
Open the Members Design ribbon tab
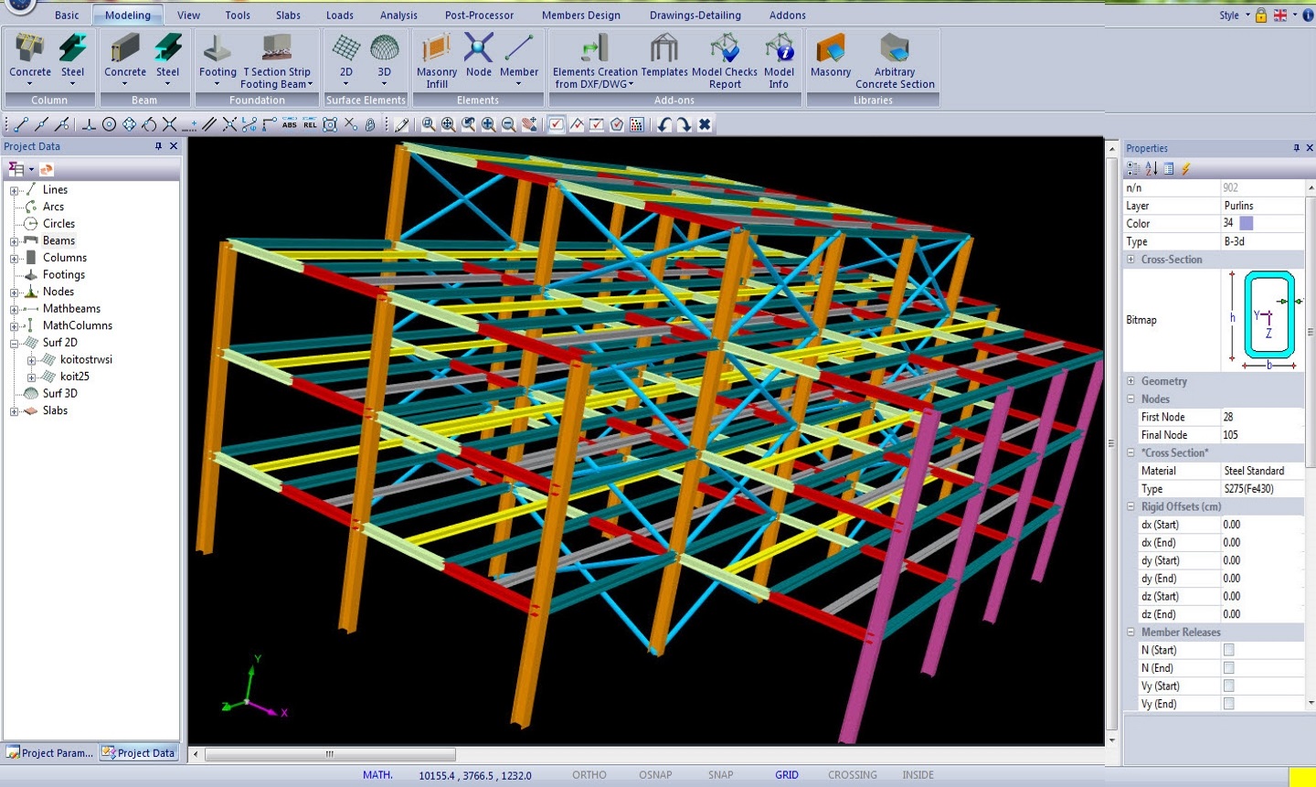pyautogui.click(x=580, y=15)
